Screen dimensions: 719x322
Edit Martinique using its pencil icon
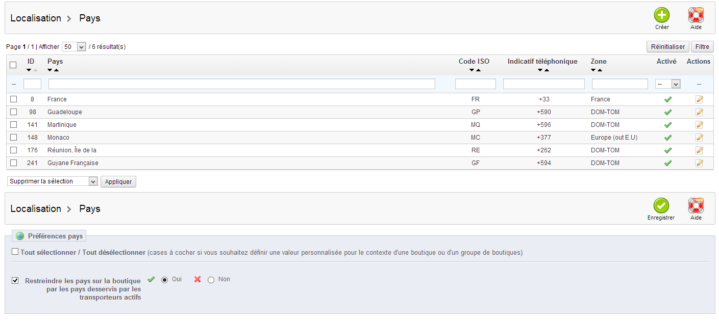699,125
